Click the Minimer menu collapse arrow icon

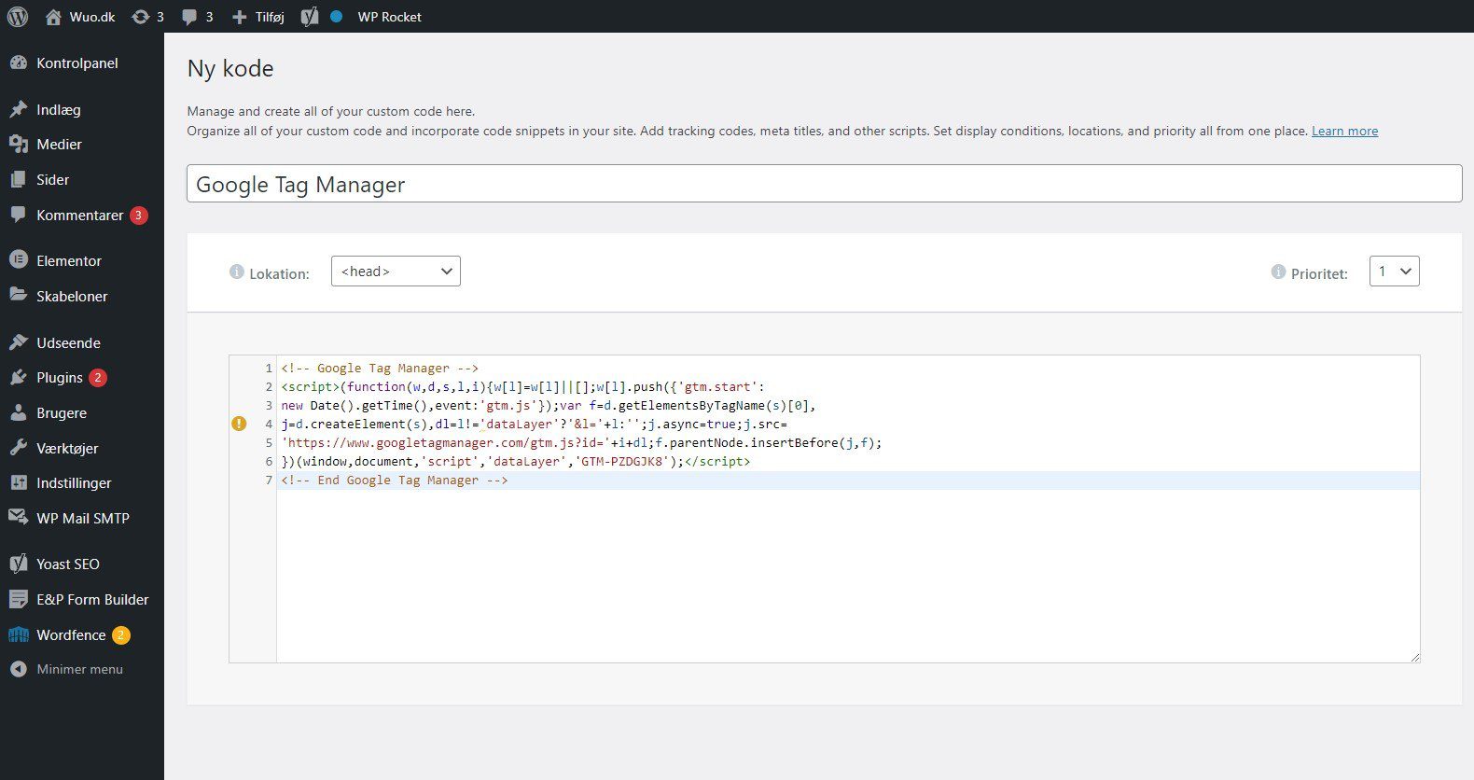pos(18,669)
